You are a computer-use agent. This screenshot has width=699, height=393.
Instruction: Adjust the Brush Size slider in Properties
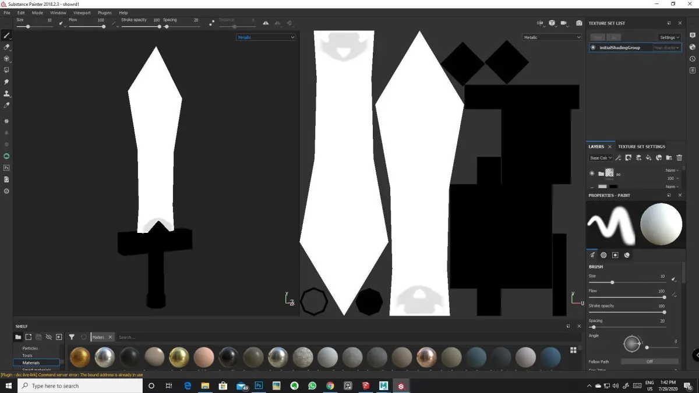tap(628, 282)
